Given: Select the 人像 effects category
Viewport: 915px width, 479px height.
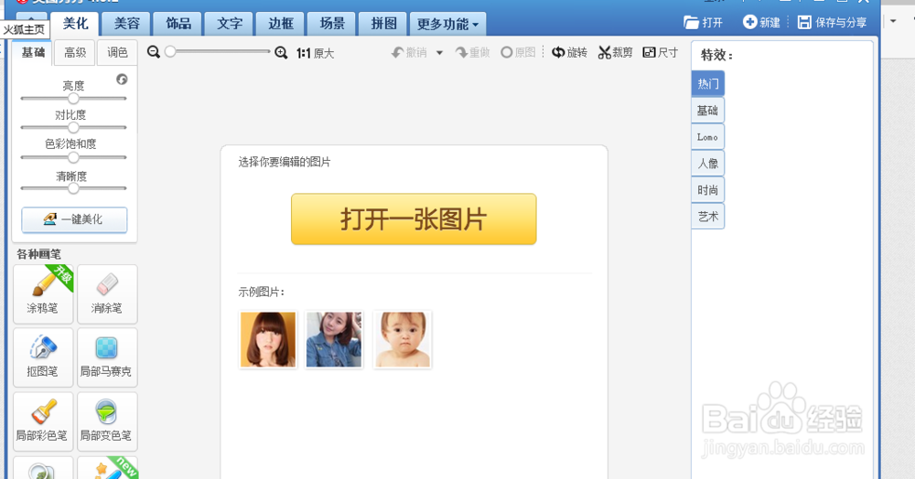Looking at the screenshot, I should (708, 163).
